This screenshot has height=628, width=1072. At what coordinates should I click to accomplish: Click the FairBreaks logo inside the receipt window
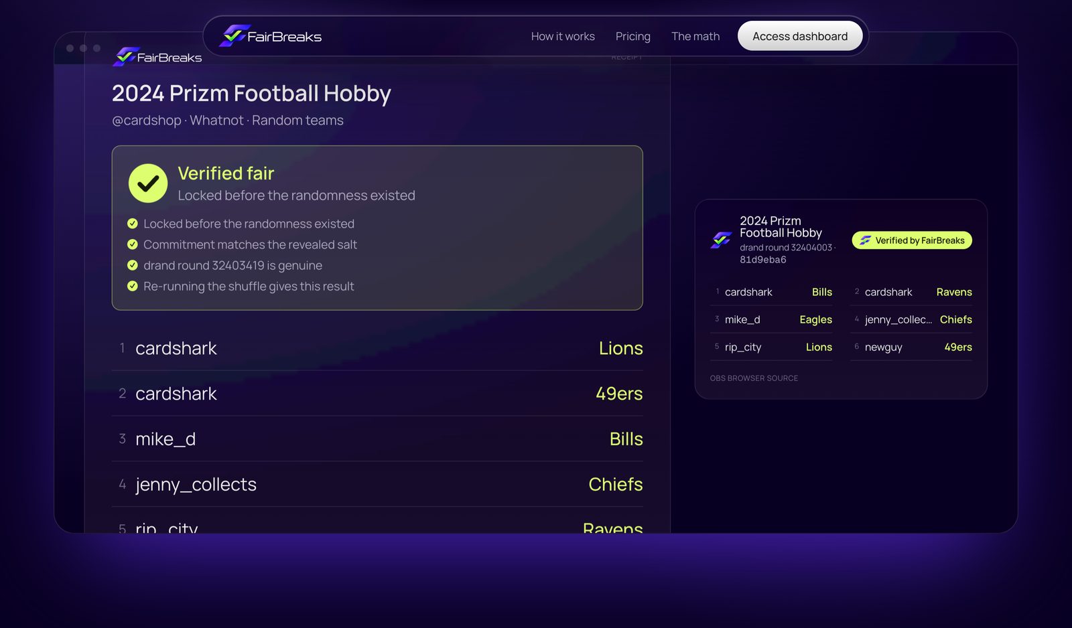coord(157,57)
